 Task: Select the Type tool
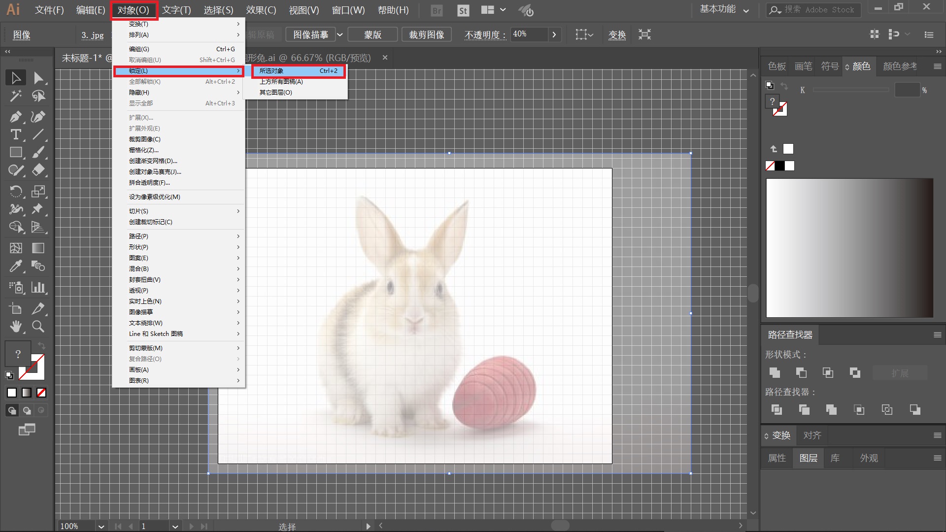tap(16, 134)
